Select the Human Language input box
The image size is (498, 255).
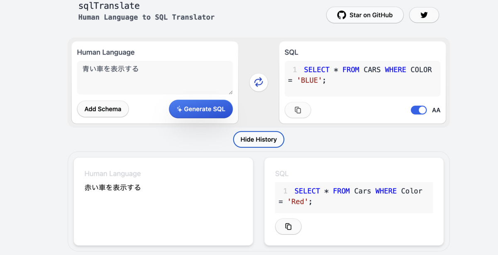[155, 78]
